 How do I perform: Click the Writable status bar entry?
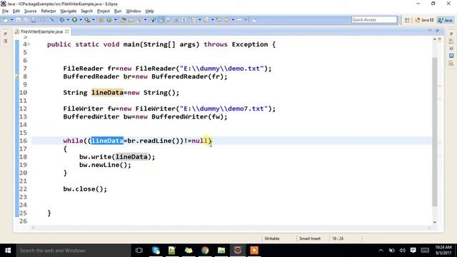coord(272,238)
